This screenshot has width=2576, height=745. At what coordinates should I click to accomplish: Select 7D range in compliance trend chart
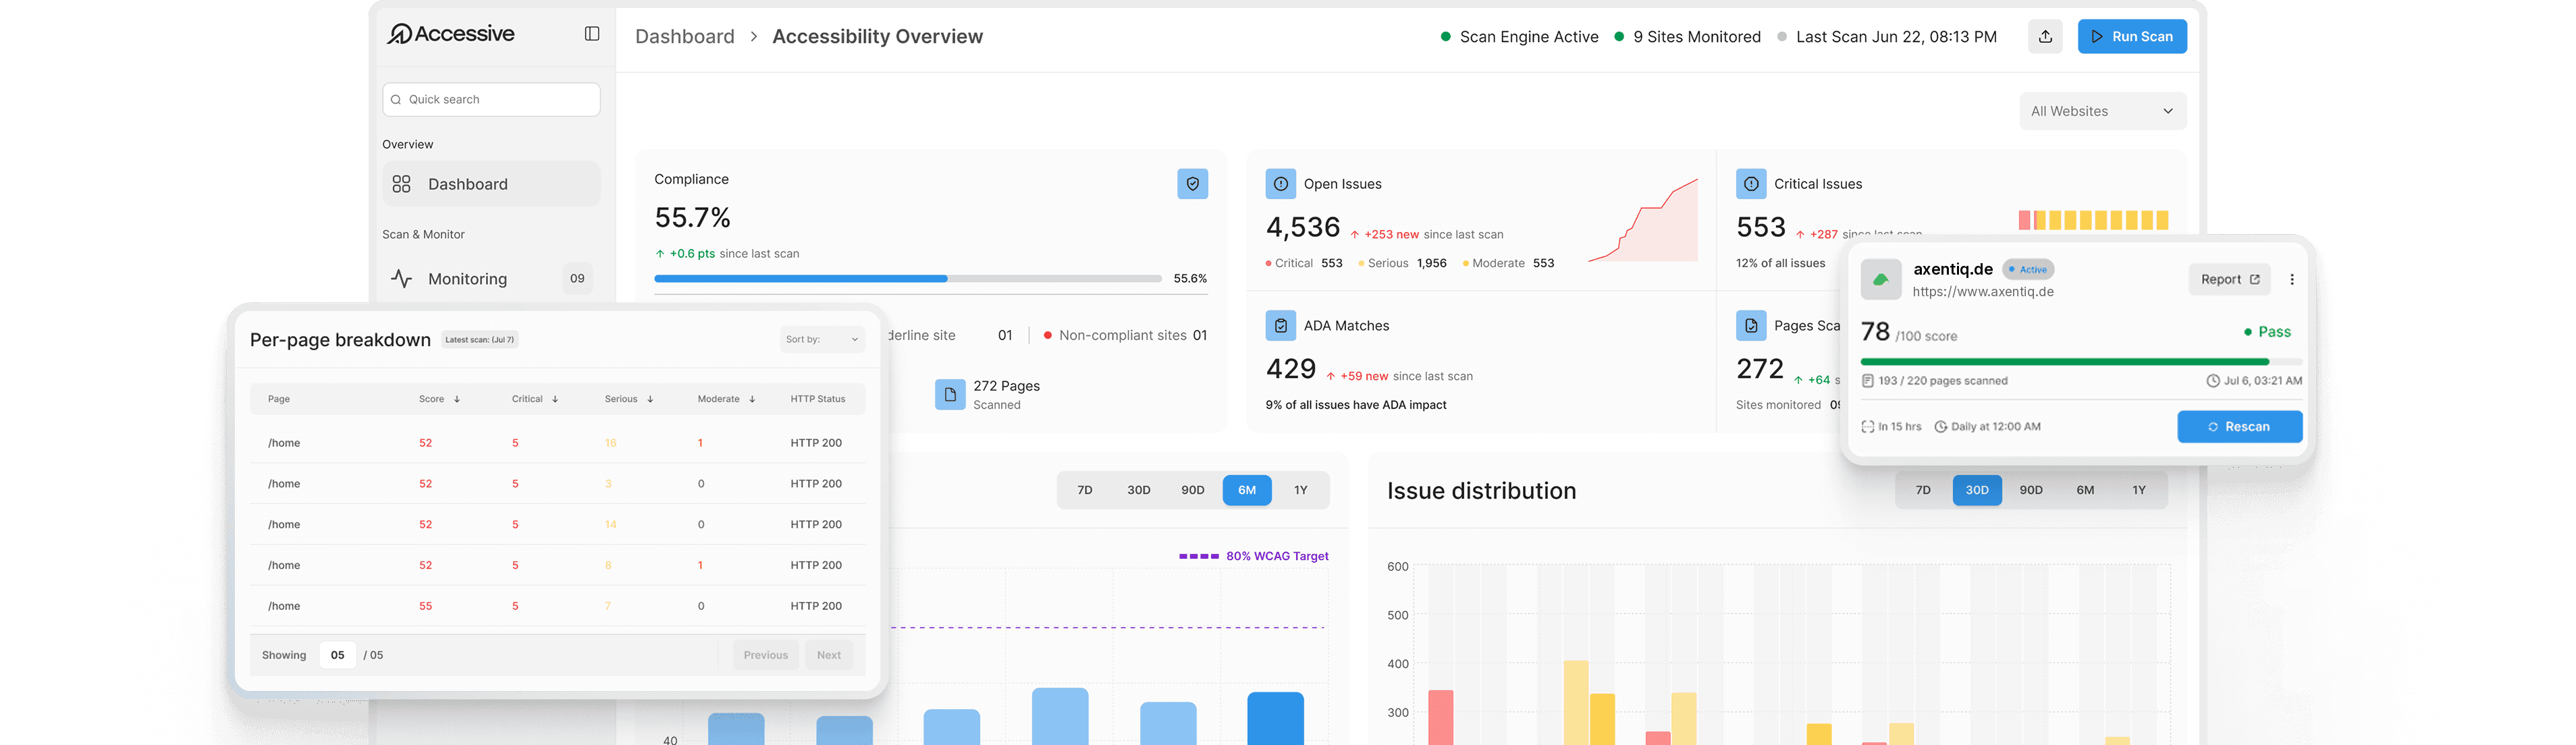(x=1085, y=490)
